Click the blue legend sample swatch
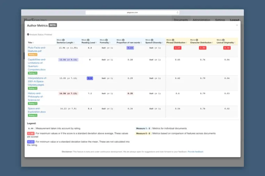The width and height of the screenshot is (265, 176). tap(31, 142)
